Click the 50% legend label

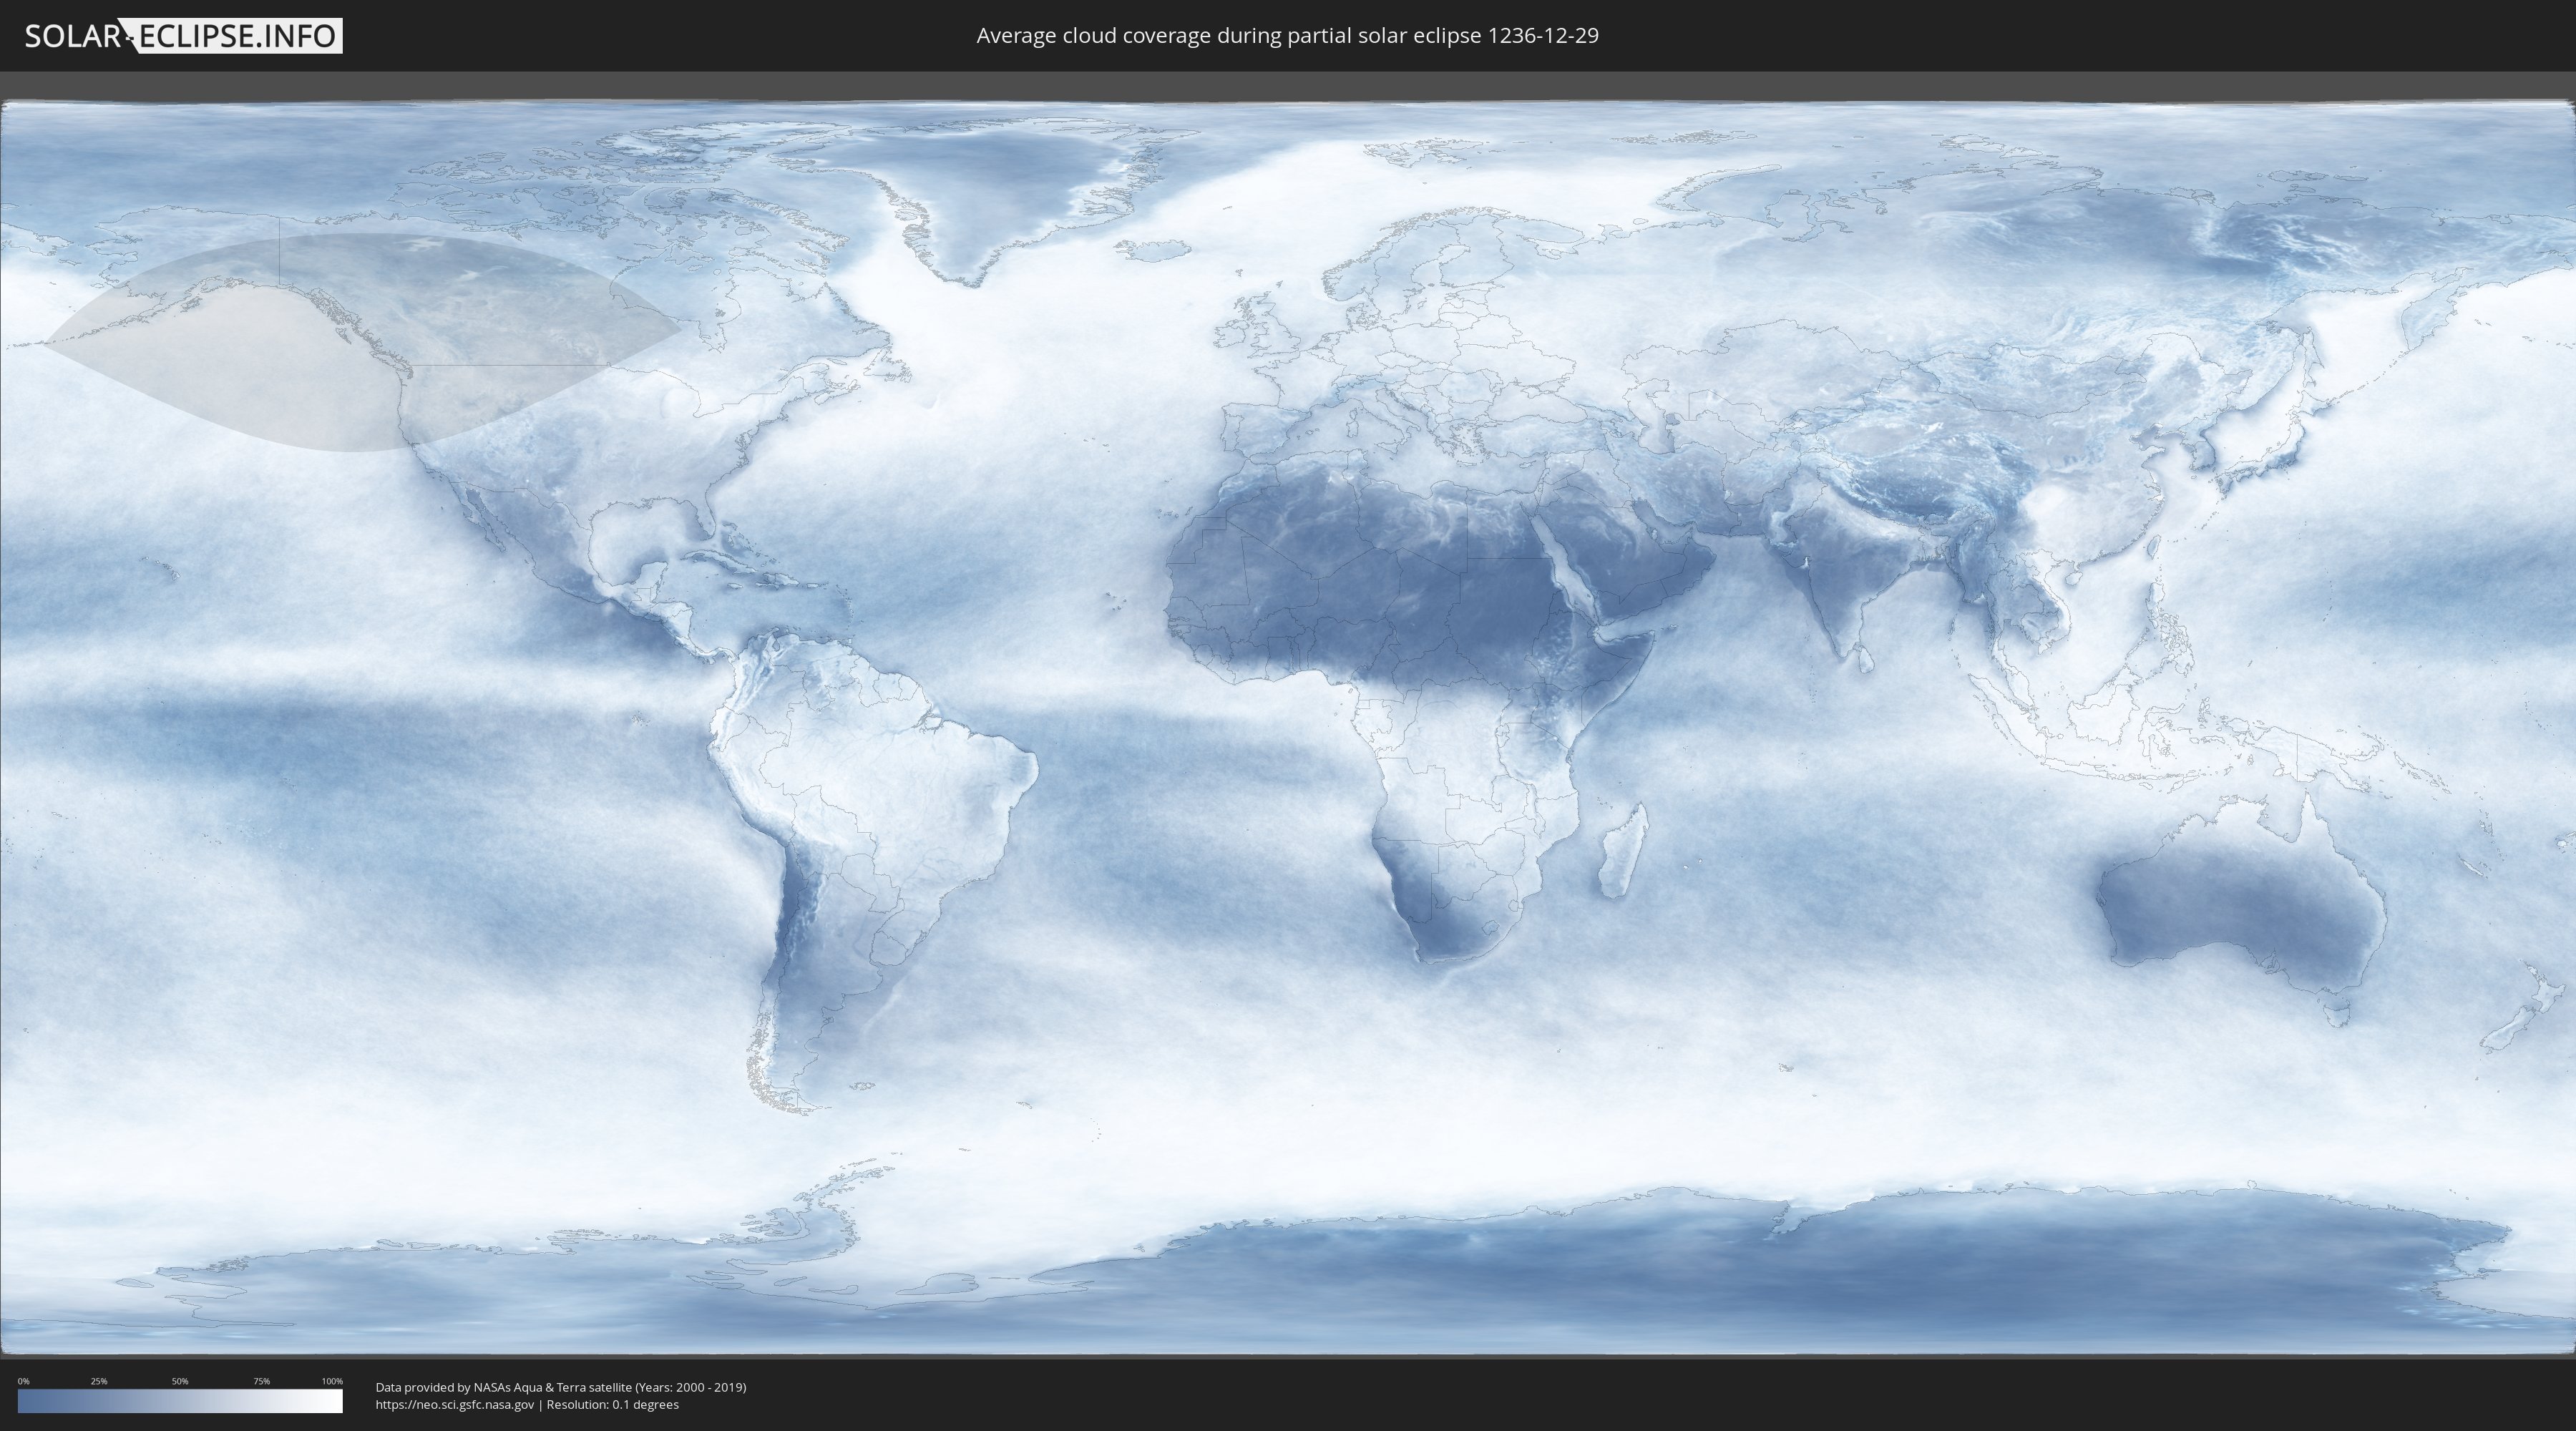(180, 1381)
